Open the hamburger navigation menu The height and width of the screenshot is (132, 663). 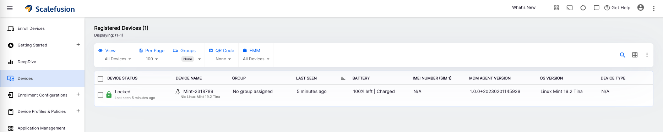pos(10,8)
